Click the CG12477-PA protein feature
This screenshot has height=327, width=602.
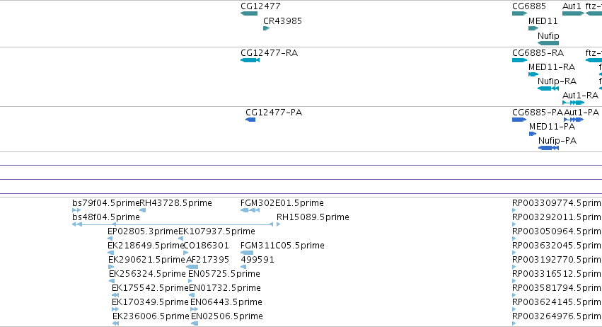click(250, 120)
